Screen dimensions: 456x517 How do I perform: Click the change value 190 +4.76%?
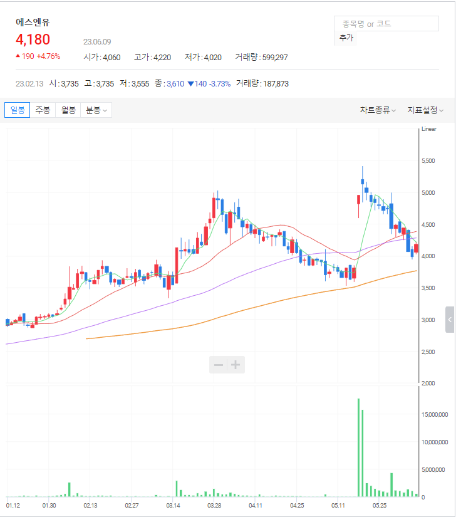coord(38,56)
